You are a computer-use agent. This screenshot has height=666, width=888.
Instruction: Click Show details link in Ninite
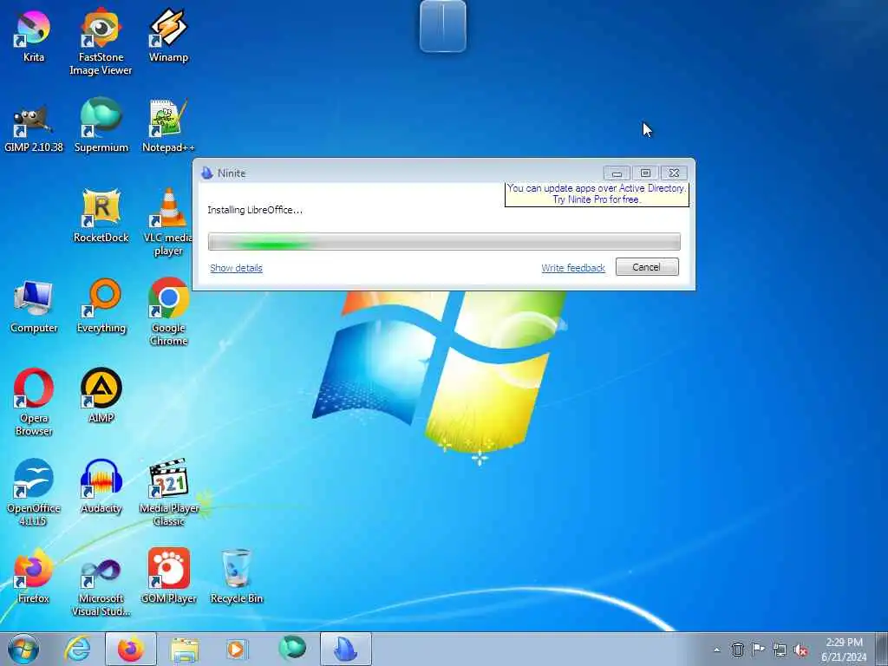pyautogui.click(x=236, y=268)
